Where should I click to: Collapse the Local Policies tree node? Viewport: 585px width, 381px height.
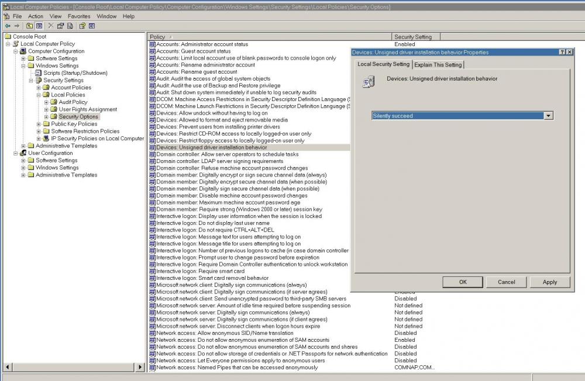tap(39, 95)
